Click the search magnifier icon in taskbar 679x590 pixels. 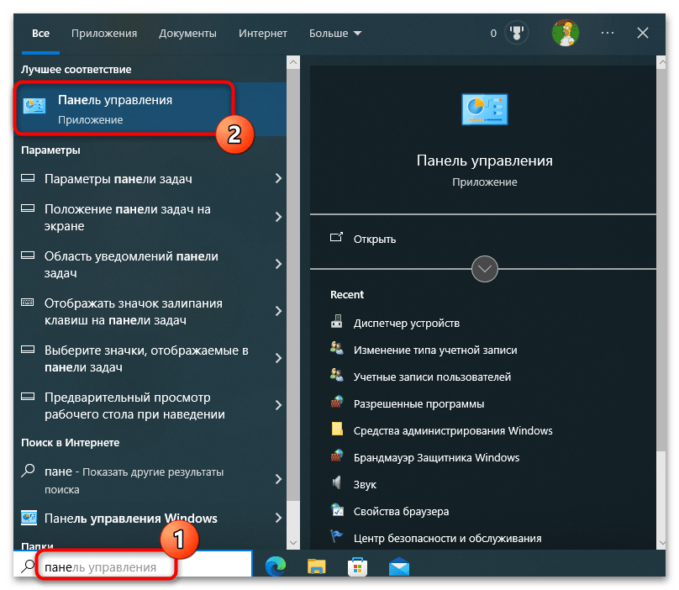[28, 566]
